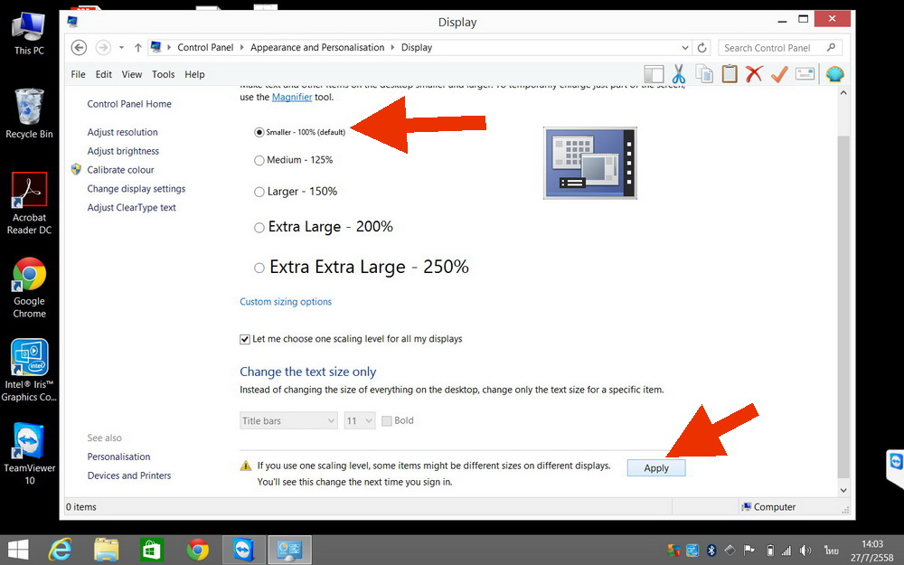Viewport: 904px width, 565px height.
Task: Click the Cut scissors toolbar icon
Action: coord(679,74)
